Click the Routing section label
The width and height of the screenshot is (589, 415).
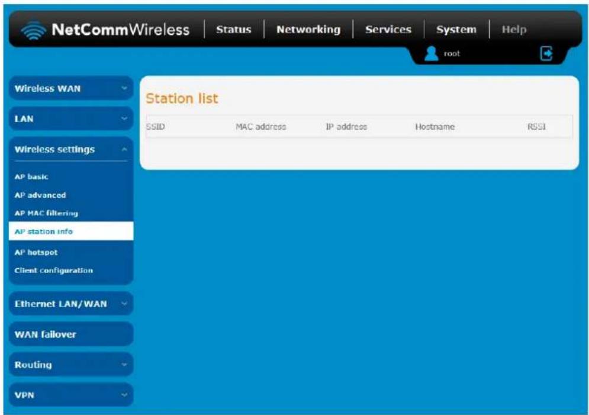[33, 364]
